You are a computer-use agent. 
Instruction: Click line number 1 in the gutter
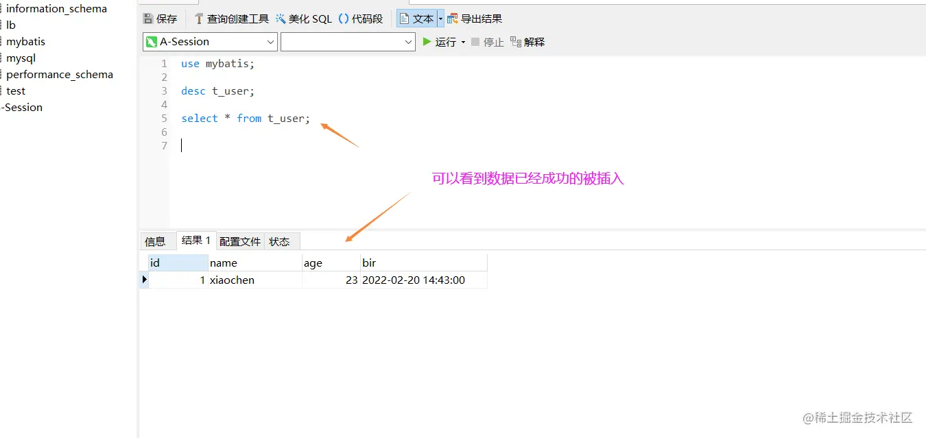coord(164,64)
